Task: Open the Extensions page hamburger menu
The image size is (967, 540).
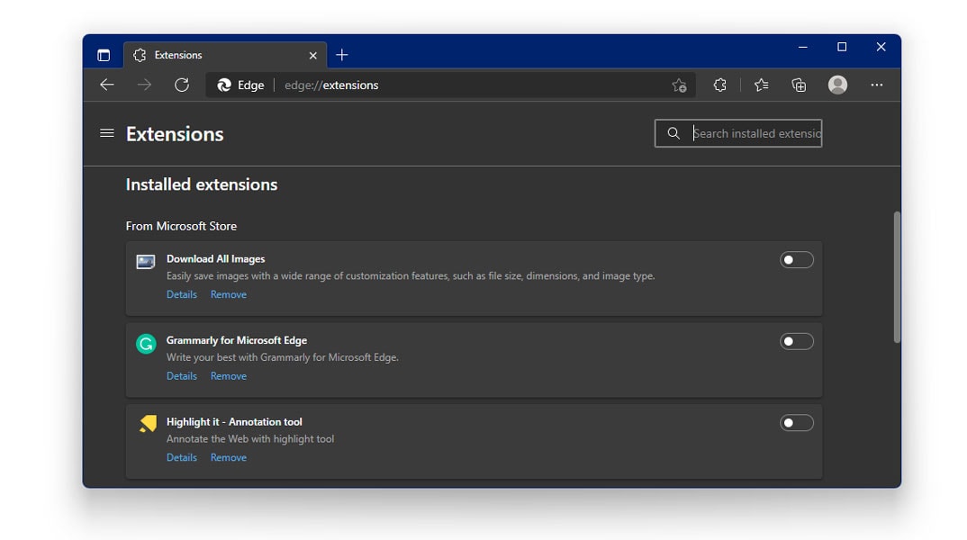Action: click(x=106, y=133)
